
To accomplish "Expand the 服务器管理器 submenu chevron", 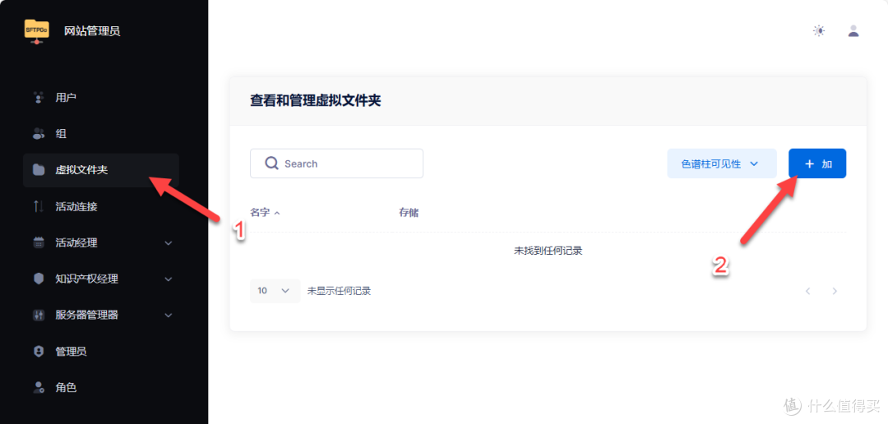I will [169, 316].
